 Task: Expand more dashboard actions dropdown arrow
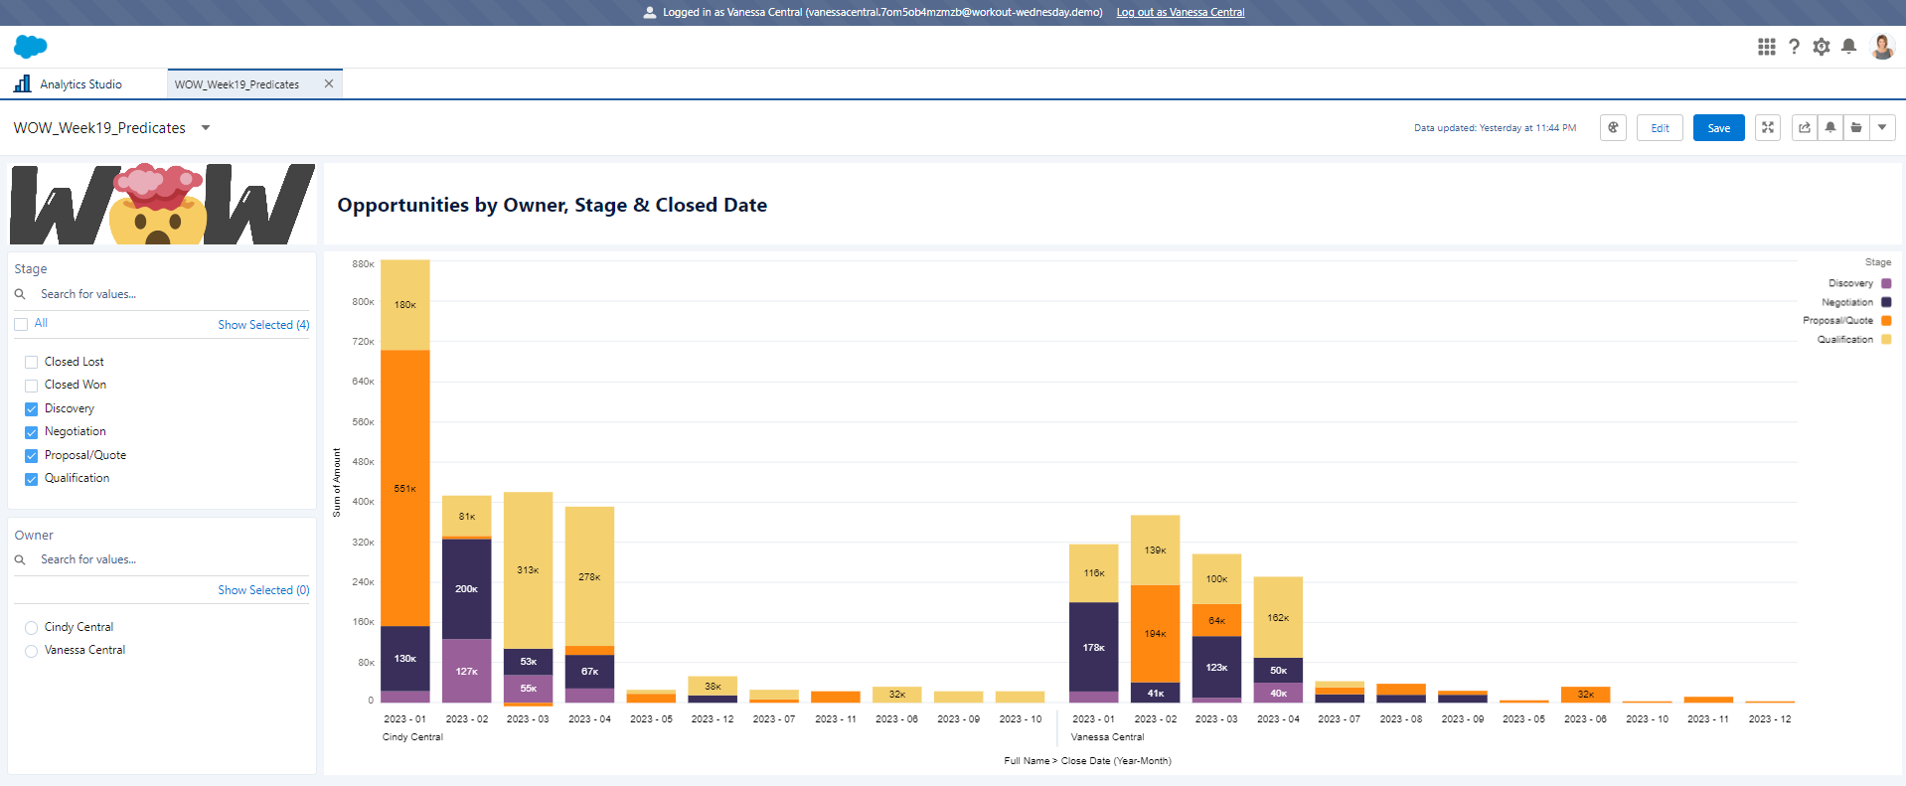coord(1882,127)
